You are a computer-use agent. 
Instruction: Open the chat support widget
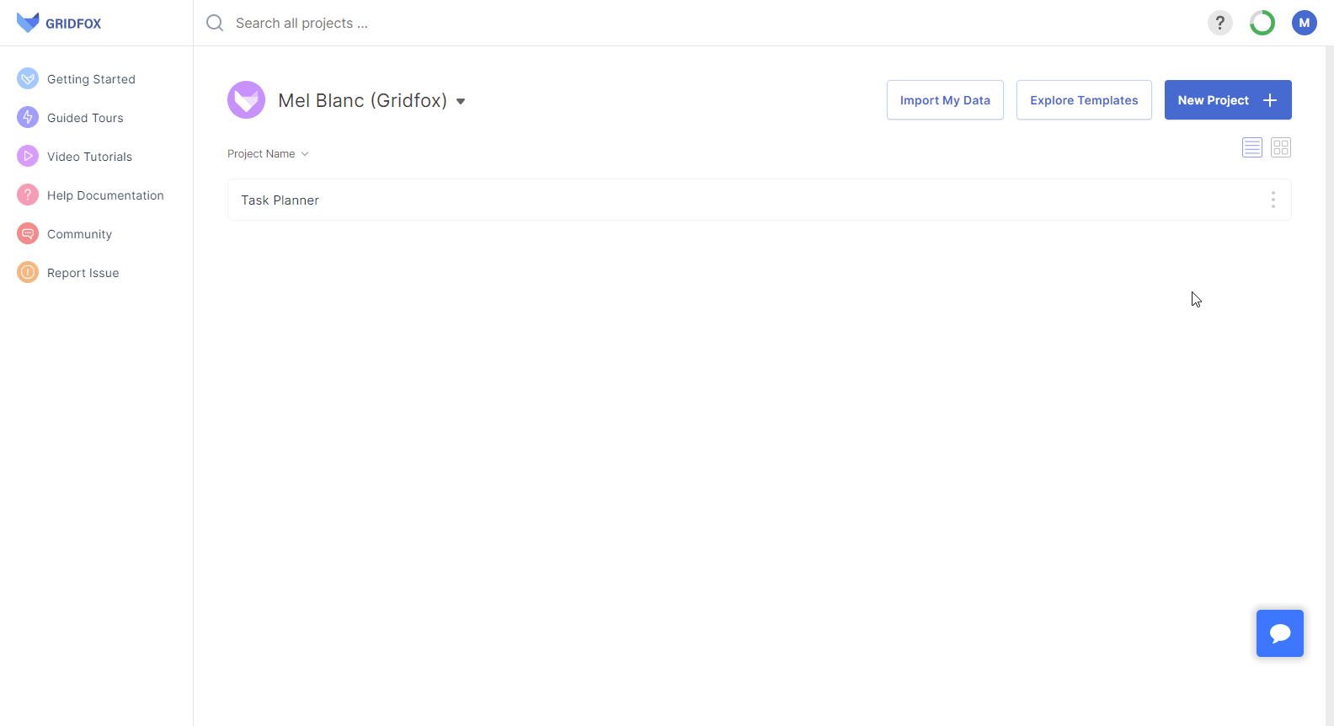click(x=1280, y=633)
